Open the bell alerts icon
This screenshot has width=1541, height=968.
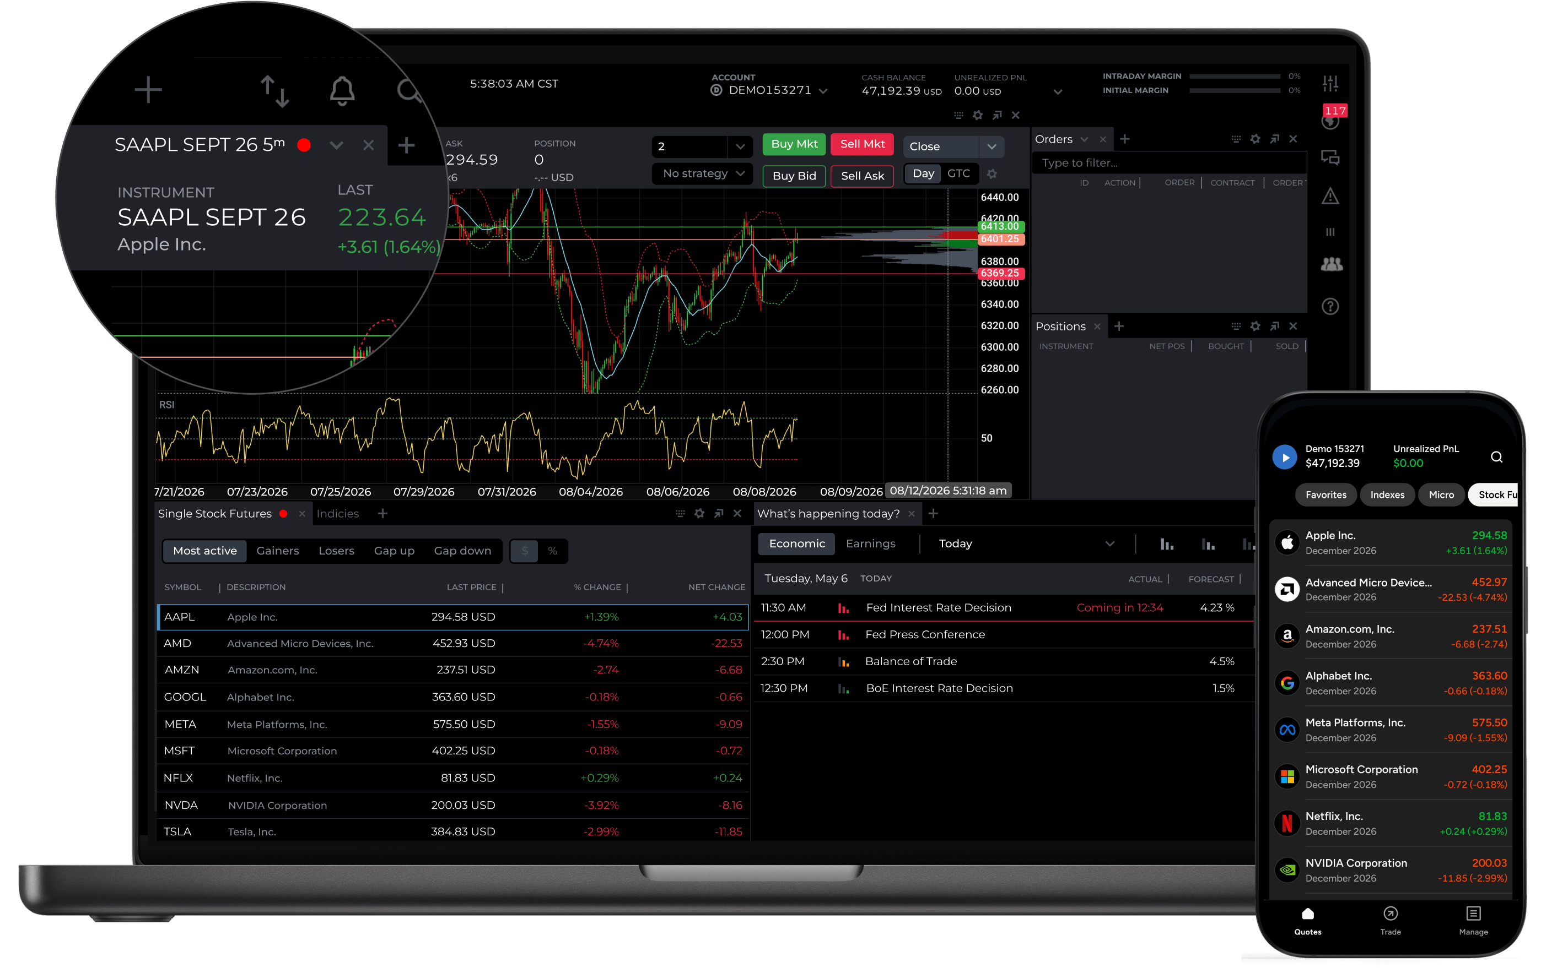click(342, 90)
